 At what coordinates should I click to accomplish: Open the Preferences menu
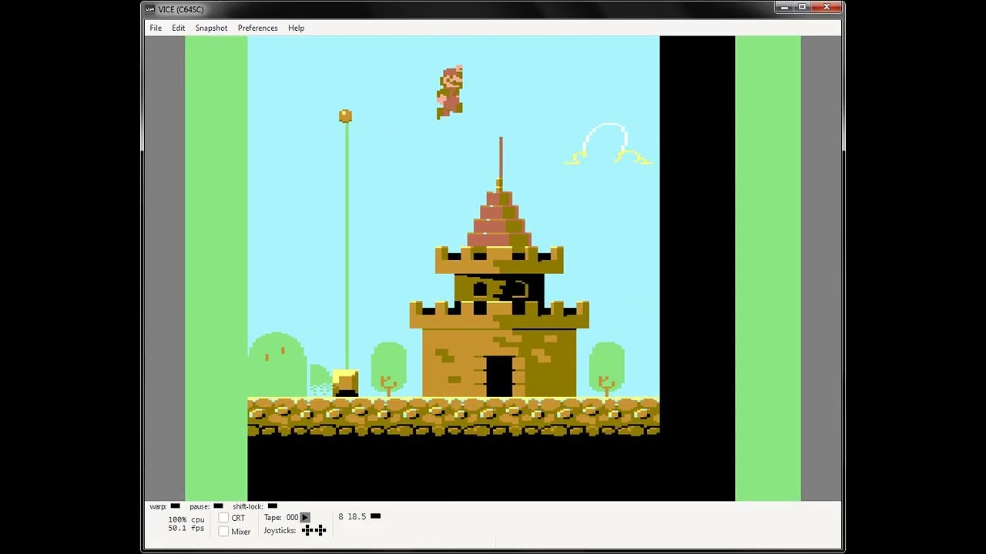[x=257, y=28]
